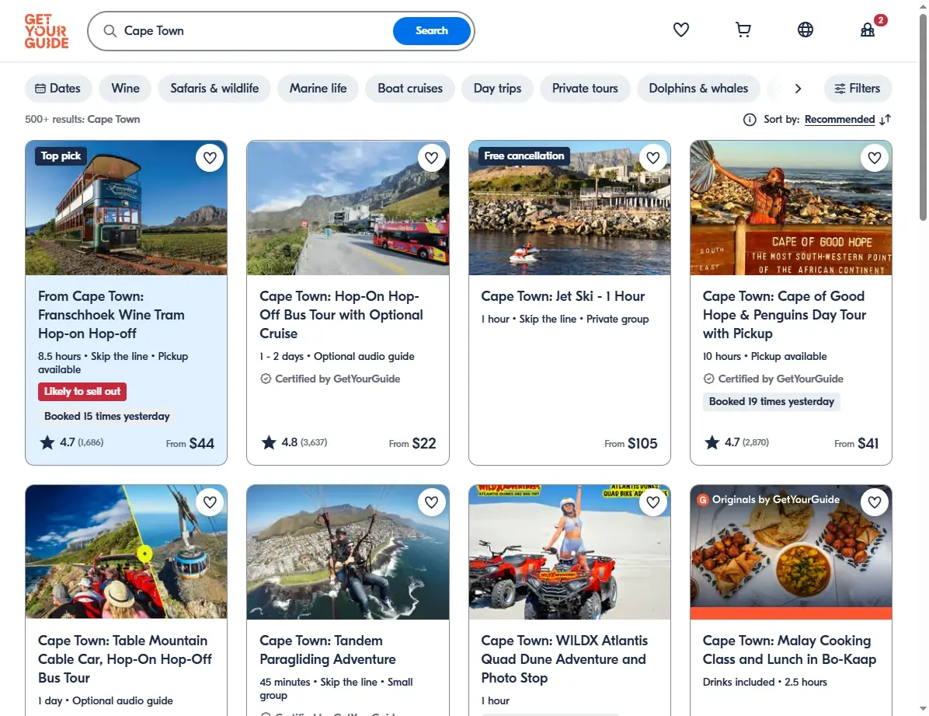Click the 'Top pick' badge
Screen dimensions: 929x716
(x=61, y=156)
